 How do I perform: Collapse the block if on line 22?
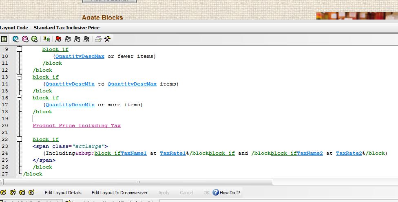pyautogui.click(x=19, y=139)
